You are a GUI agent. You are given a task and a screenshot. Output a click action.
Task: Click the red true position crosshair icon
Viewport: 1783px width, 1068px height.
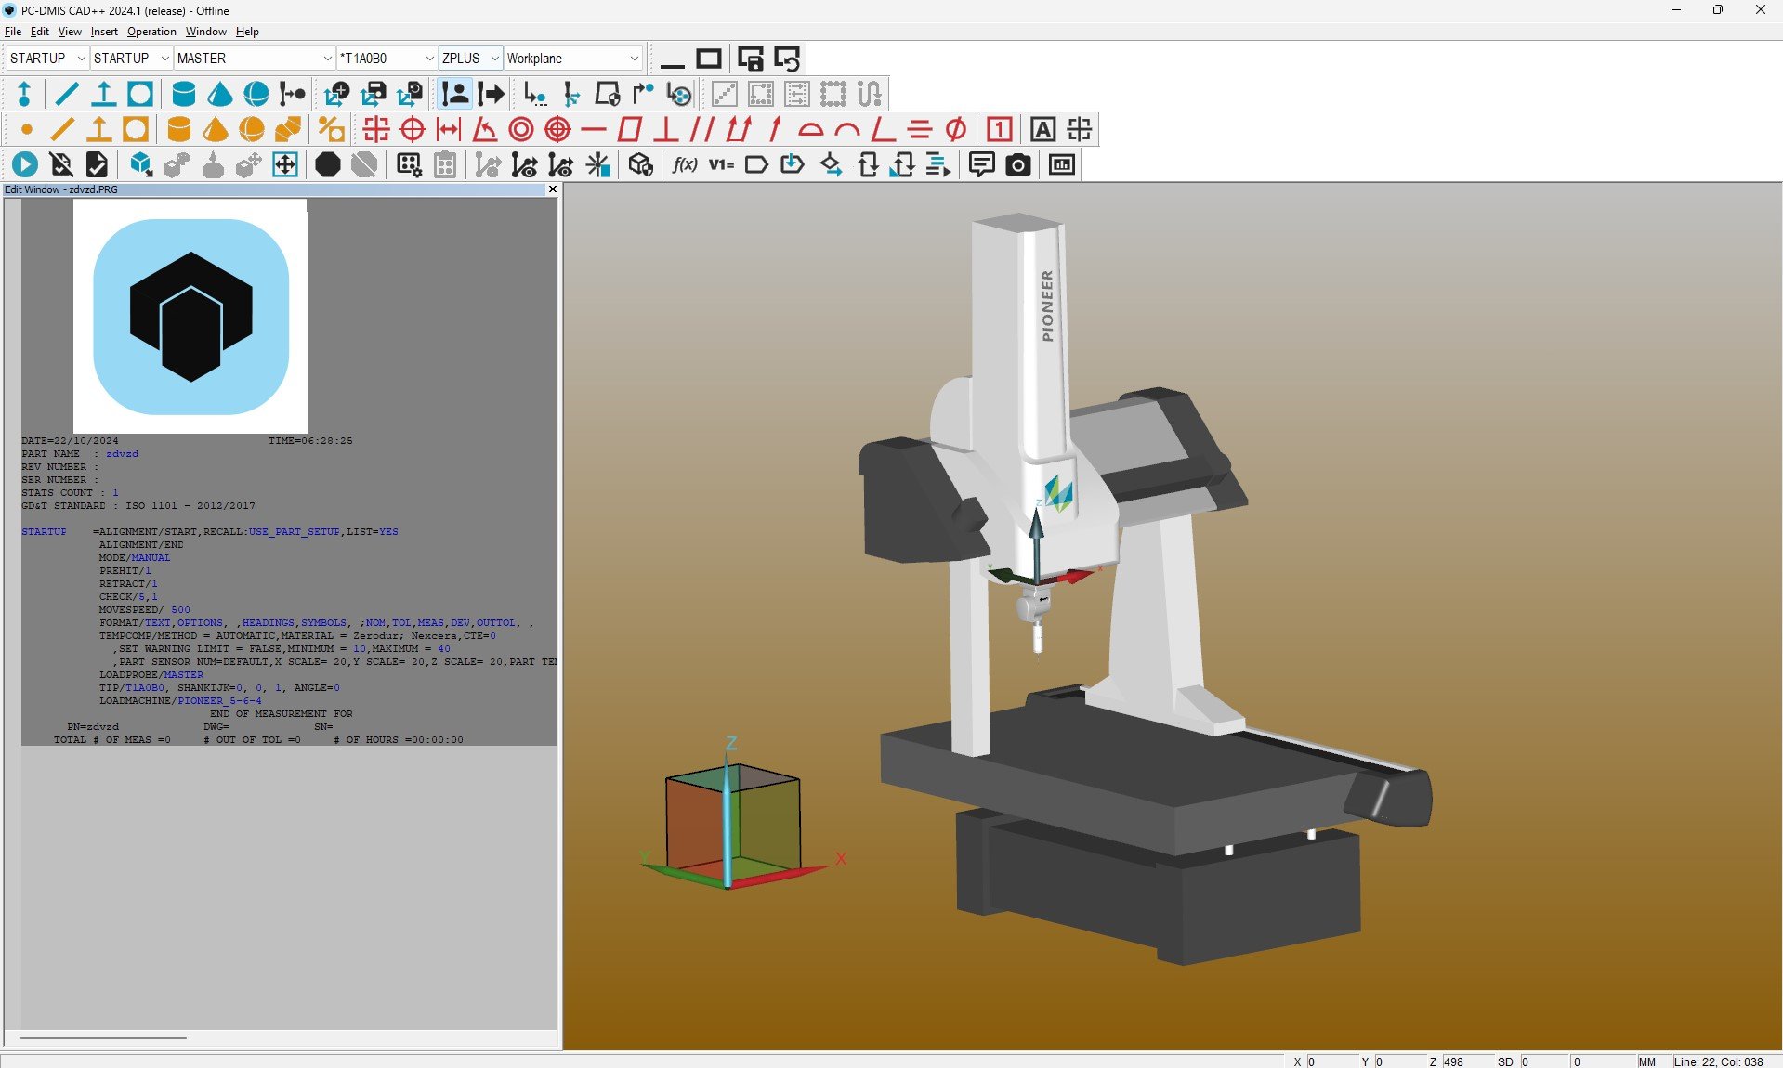pos(413,129)
